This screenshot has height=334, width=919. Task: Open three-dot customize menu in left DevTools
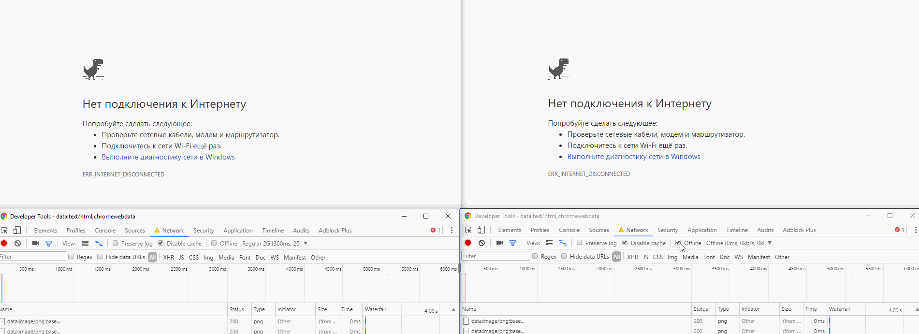tap(452, 231)
